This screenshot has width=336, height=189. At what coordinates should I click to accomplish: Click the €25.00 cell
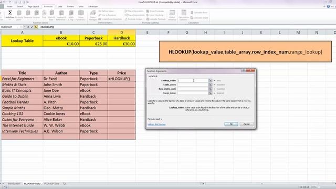click(x=93, y=44)
